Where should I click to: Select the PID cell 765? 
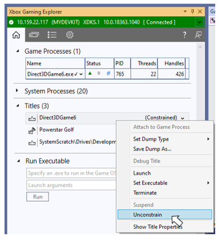(122, 74)
